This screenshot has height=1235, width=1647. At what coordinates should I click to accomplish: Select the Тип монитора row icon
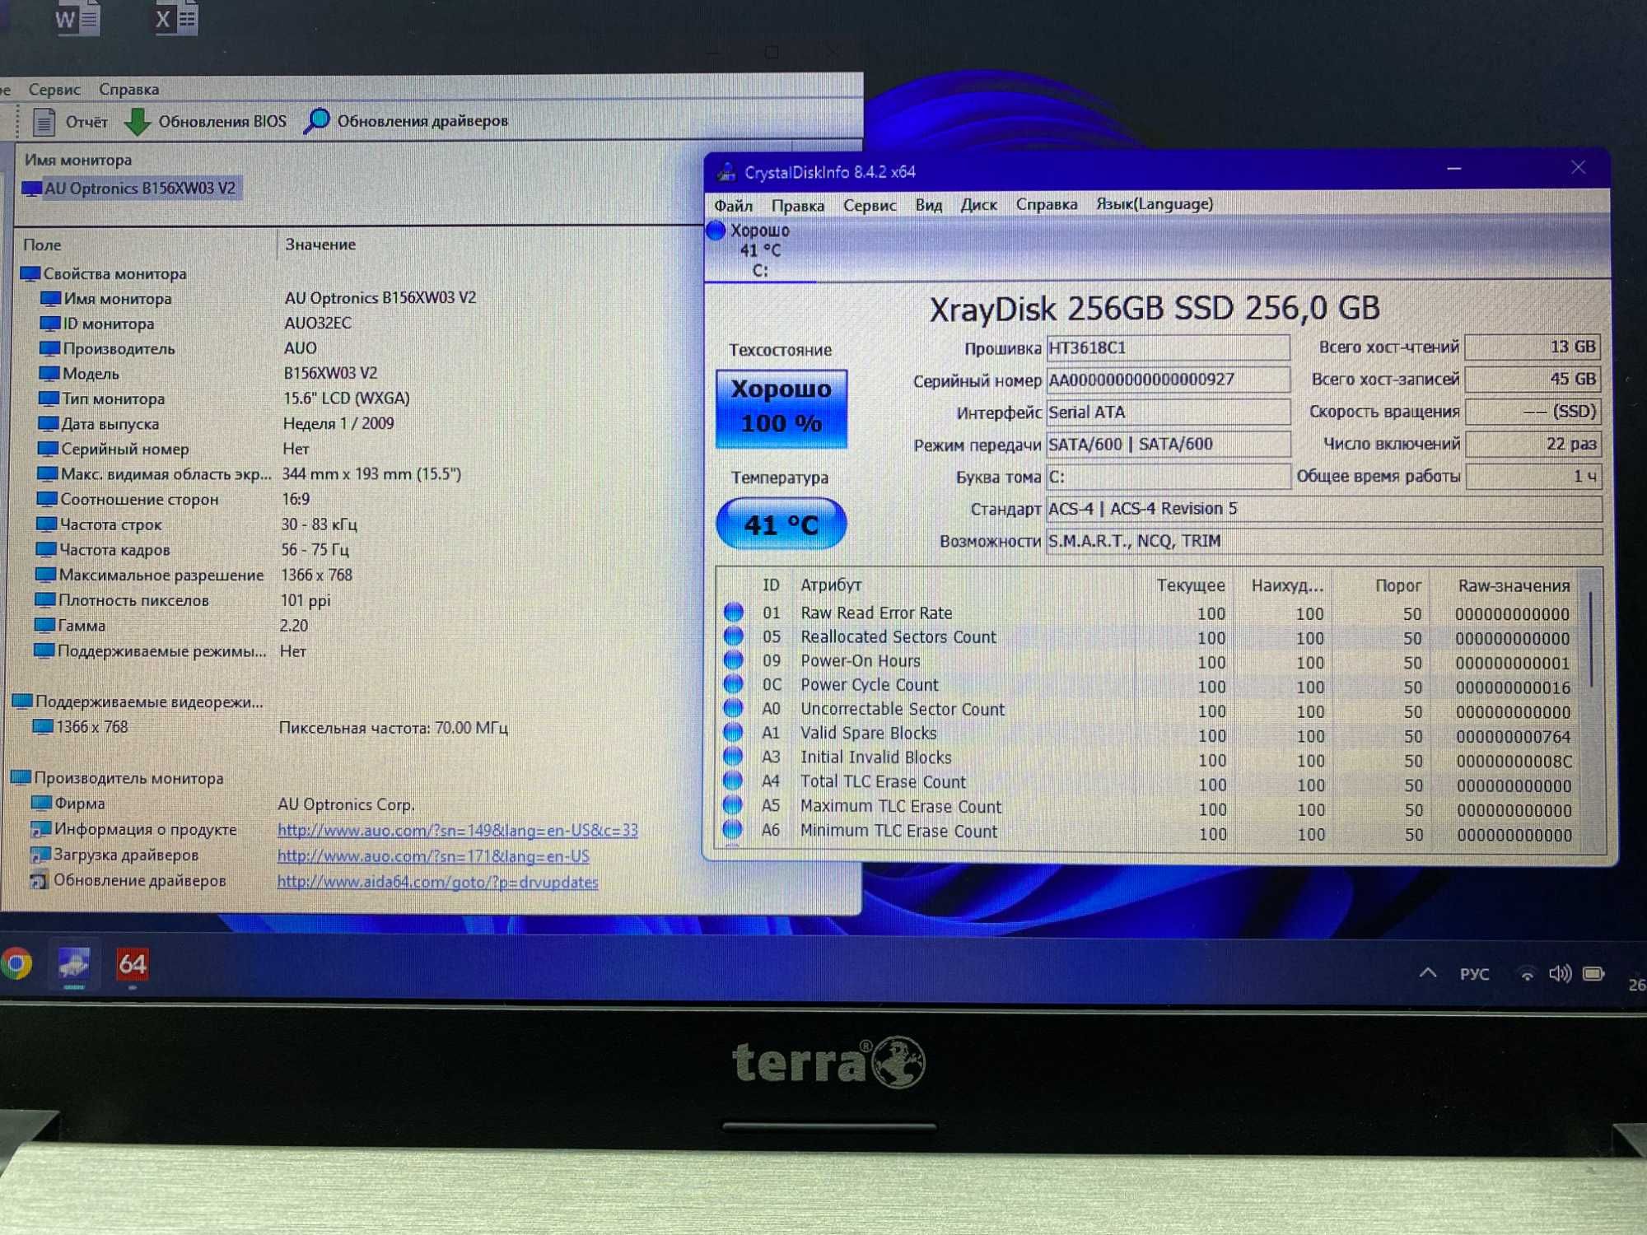pos(49,399)
